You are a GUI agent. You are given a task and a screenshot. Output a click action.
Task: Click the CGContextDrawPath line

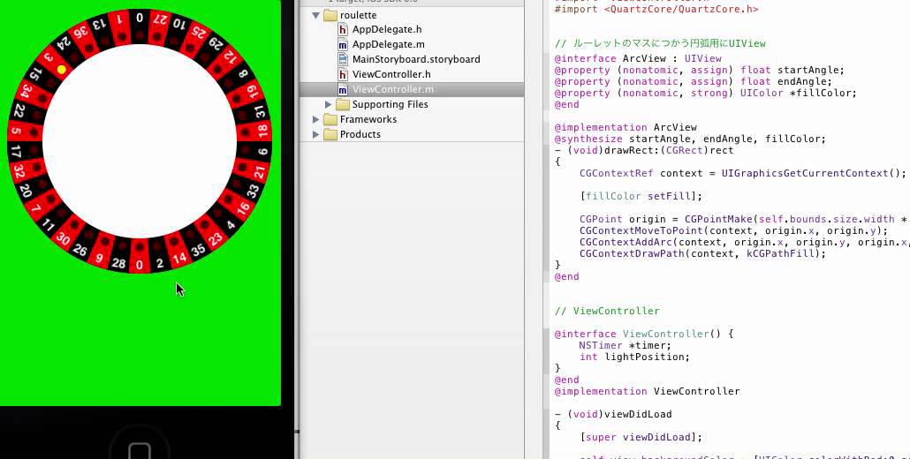[702, 254]
